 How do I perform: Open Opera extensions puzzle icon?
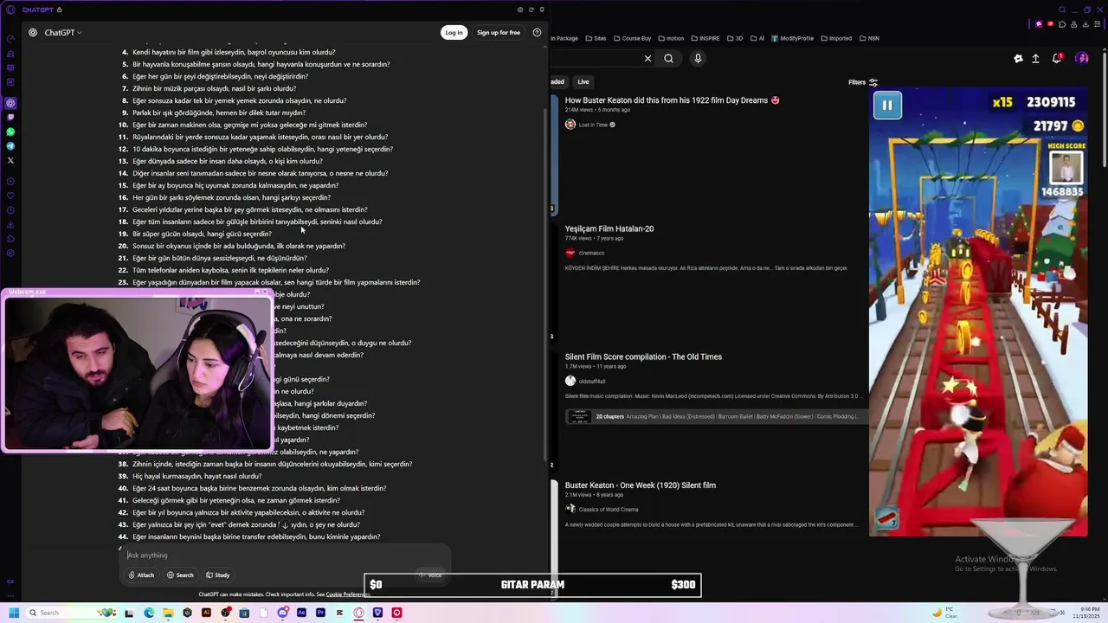(x=1061, y=24)
